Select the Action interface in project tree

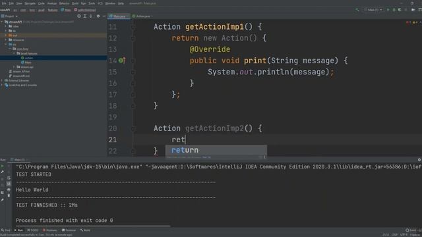[x=27, y=58]
